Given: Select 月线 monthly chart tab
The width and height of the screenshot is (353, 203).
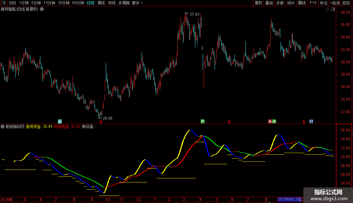Looking at the screenshot, I should (112, 3).
